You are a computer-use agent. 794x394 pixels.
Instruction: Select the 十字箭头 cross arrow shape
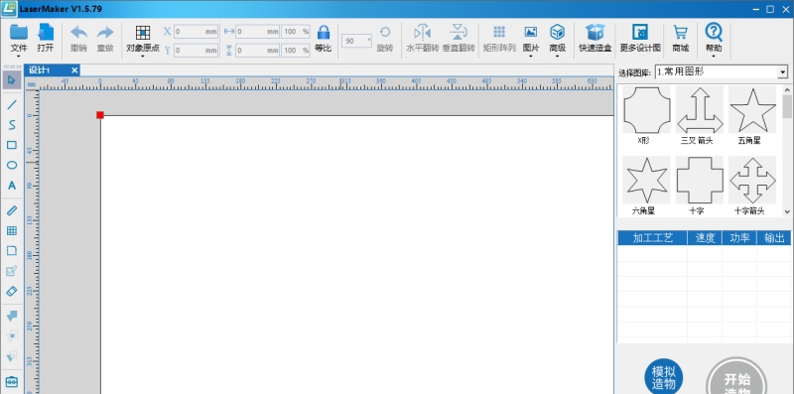point(752,180)
